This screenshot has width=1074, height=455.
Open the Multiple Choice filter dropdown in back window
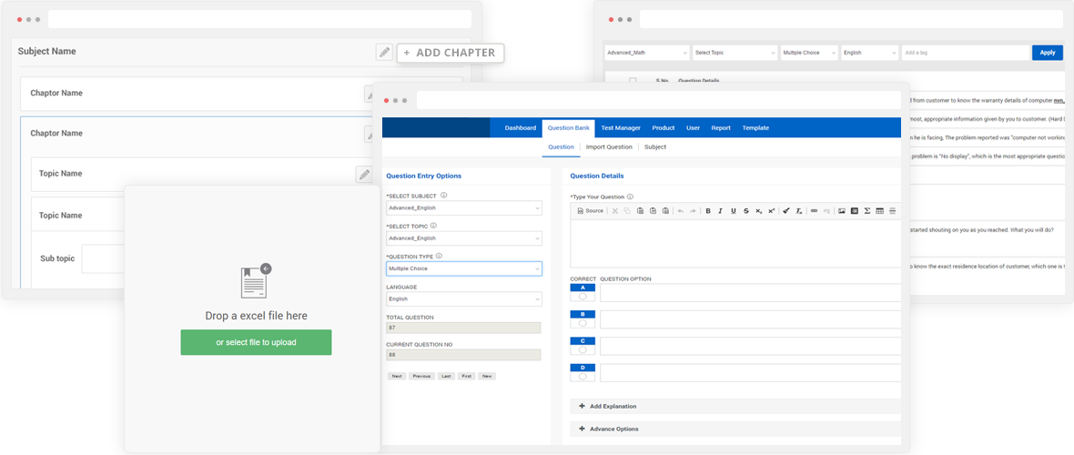tap(810, 52)
